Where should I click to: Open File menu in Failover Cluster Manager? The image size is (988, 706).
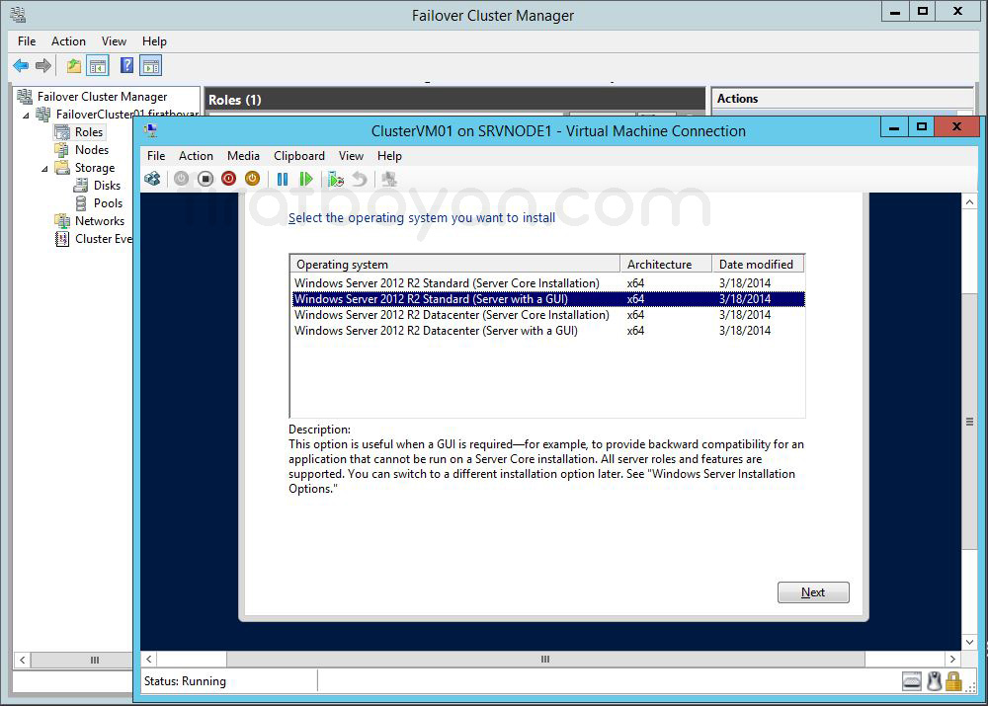(x=27, y=40)
